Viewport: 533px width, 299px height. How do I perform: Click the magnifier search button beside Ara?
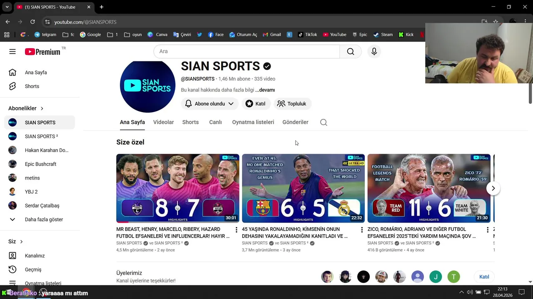click(351, 51)
